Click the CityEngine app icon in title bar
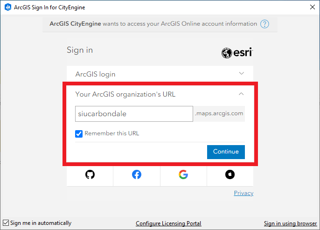Image resolution: width=320 pixels, height=230 pixels. point(7,7)
